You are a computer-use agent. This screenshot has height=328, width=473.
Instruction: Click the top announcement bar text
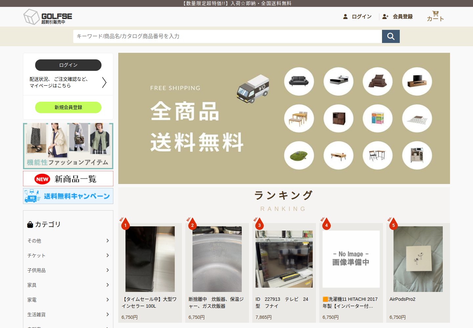(x=236, y=3)
